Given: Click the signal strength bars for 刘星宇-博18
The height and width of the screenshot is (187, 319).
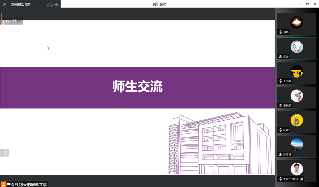Looking at the screenshot, I should (301, 179).
